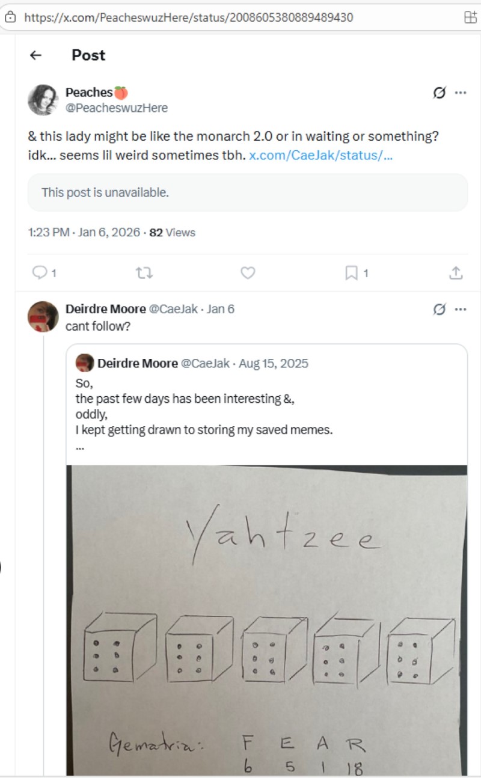Click the site security lock icon

[10, 17]
